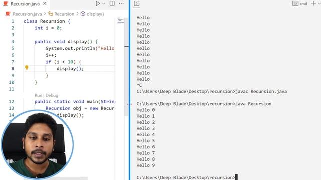The height and width of the screenshot is (180, 321).
Task: Click 'public void display() {' line
Action: click(x=66, y=42)
